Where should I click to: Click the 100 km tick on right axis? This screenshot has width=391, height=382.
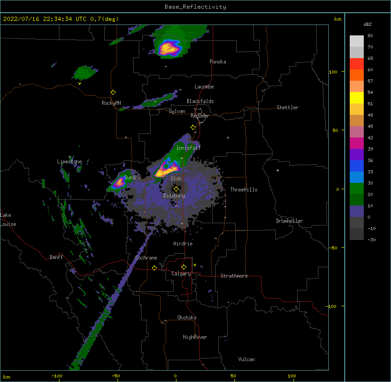(x=333, y=72)
